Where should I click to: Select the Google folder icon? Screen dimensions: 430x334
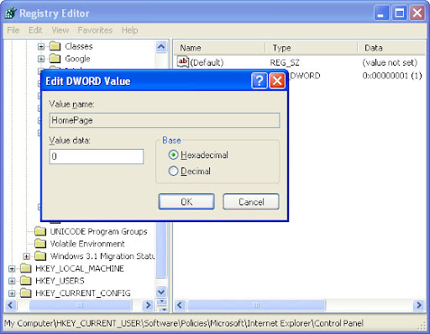[x=55, y=58]
